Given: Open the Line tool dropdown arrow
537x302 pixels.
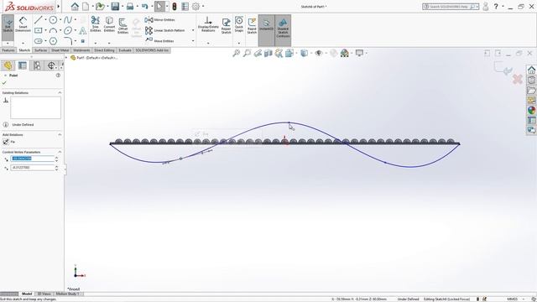Looking at the screenshot, I should click(45, 20).
